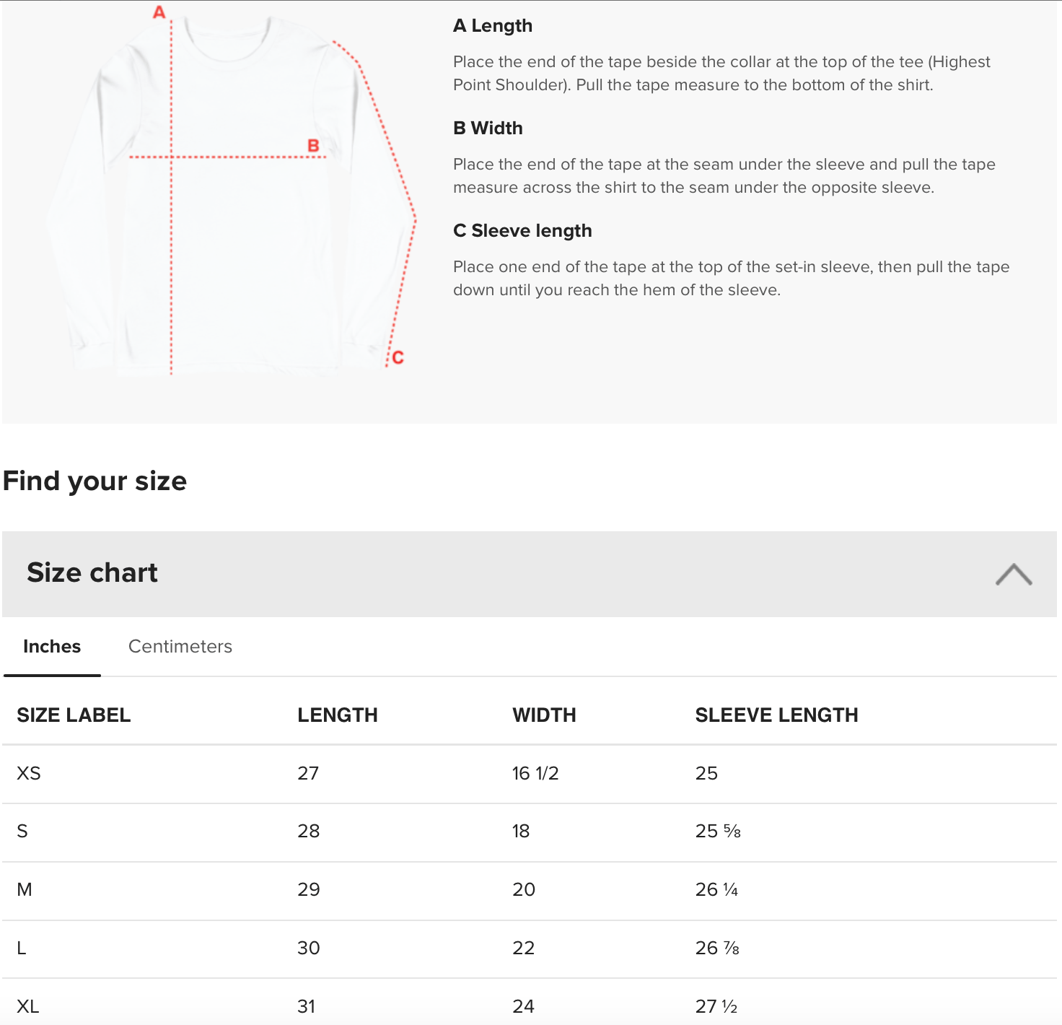Click the Sleeve length measuring instructions paragraph
The width and height of the screenshot is (1062, 1025).
click(731, 279)
